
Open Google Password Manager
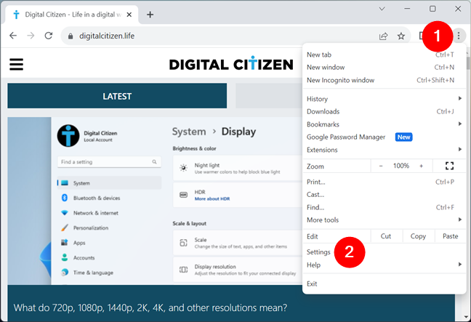(x=385, y=137)
